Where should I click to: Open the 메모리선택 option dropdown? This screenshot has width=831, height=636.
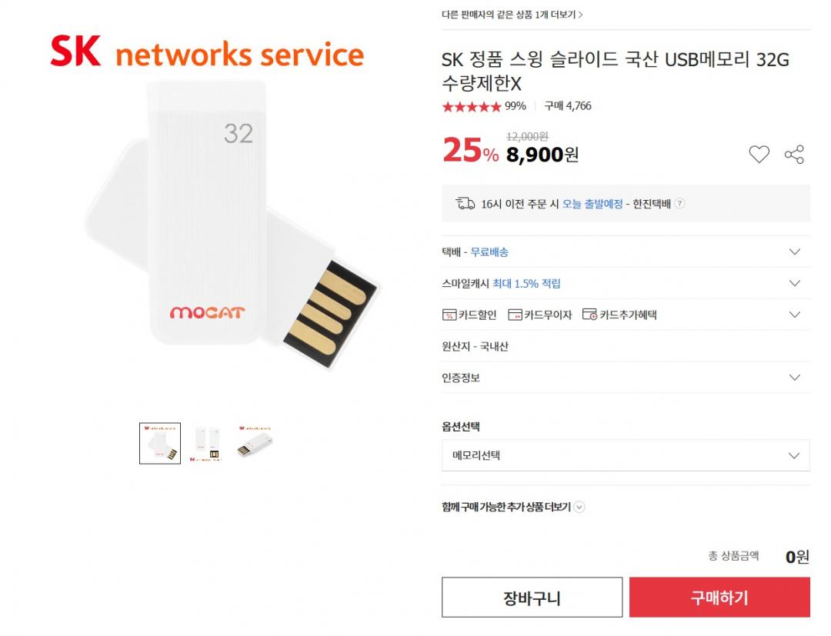[x=626, y=455]
